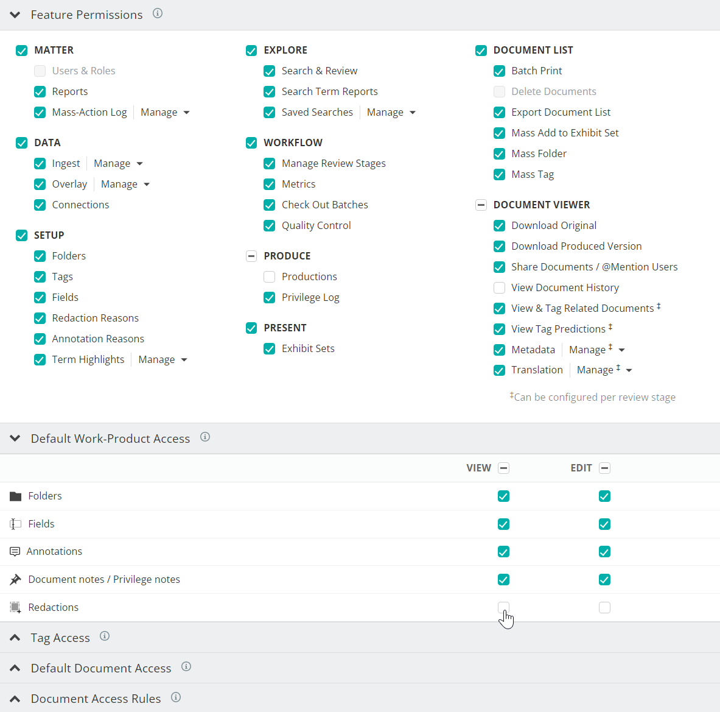Check the Redactions EDIT checkbox
The image size is (720, 712).
pyautogui.click(x=605, y=608)
